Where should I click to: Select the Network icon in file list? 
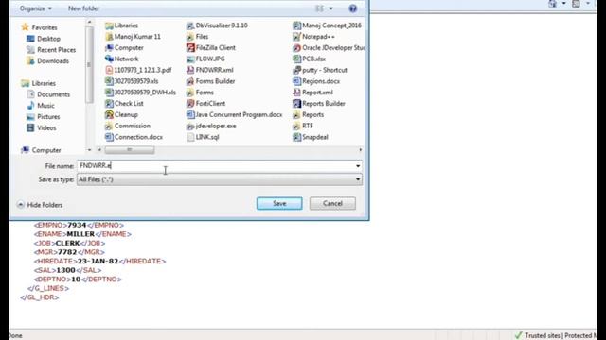109,59
